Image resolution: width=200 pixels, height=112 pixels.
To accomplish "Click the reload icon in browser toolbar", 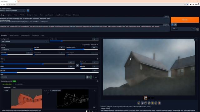I will tap(4, 4).
